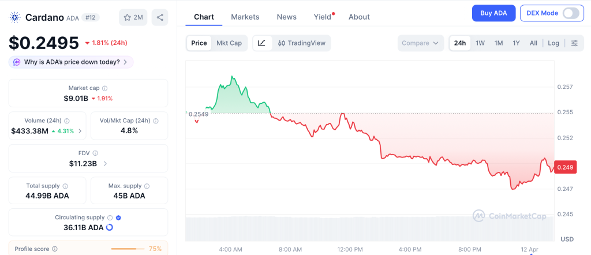The height and width of the screenshot is (255, 591).
Task: Open the TradingView candlestick chart
Action: 301,43
